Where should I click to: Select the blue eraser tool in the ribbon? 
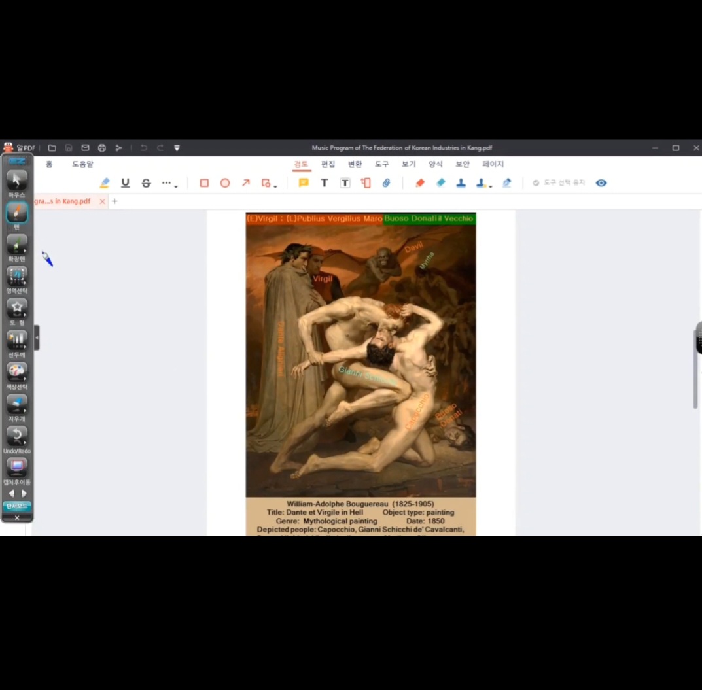[441, 182]
